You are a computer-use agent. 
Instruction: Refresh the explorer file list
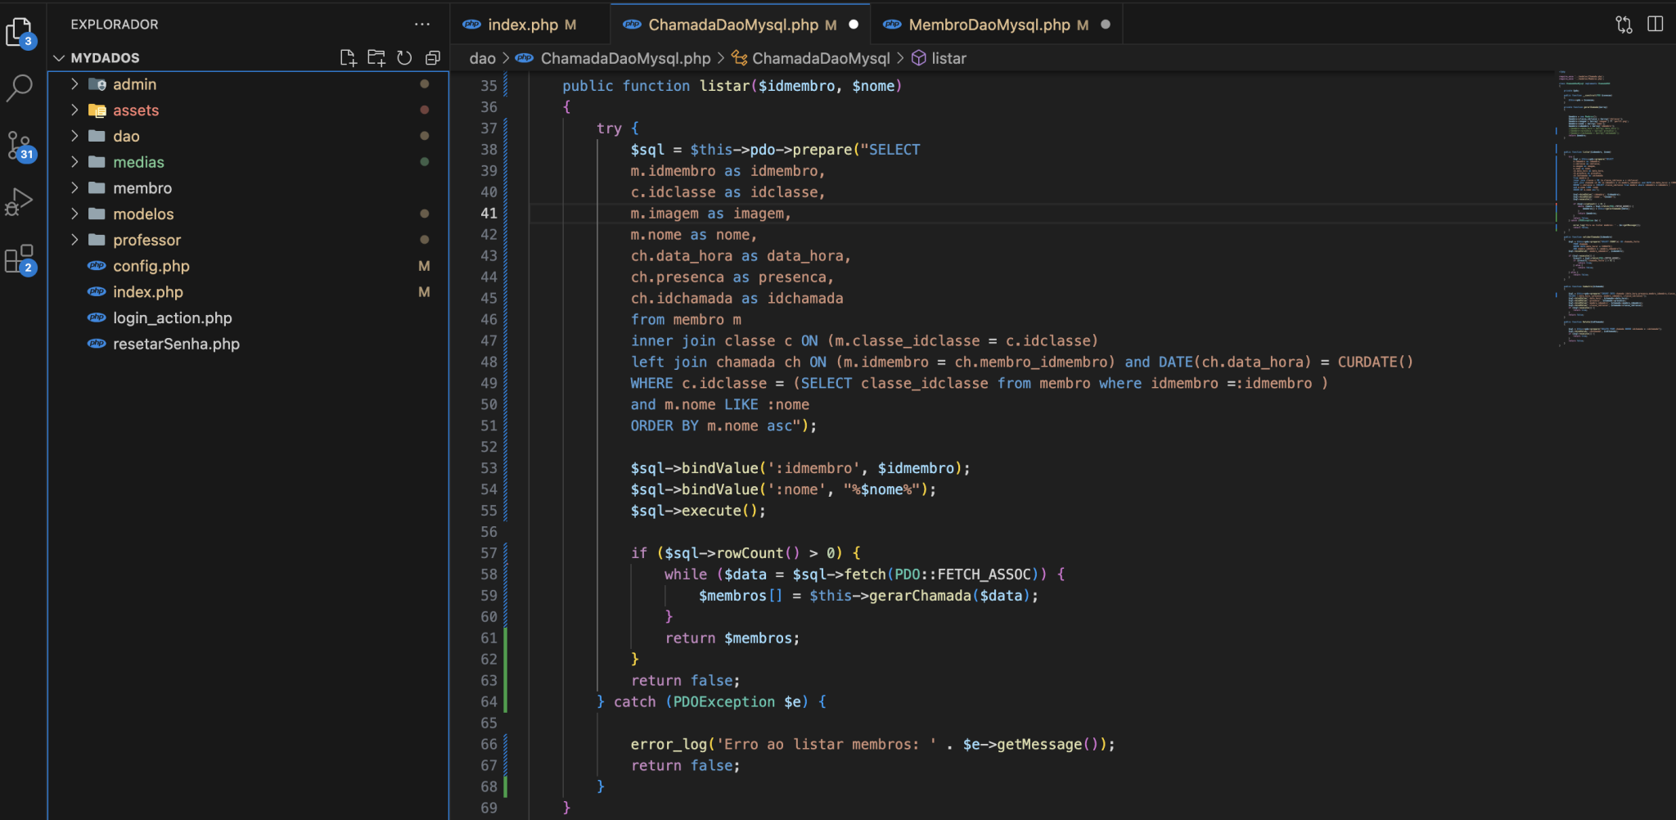[x=404, y=57]
